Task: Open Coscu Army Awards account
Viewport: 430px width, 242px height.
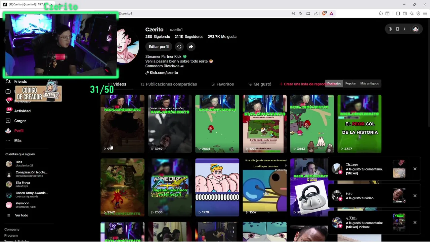Action: (27, 195)
